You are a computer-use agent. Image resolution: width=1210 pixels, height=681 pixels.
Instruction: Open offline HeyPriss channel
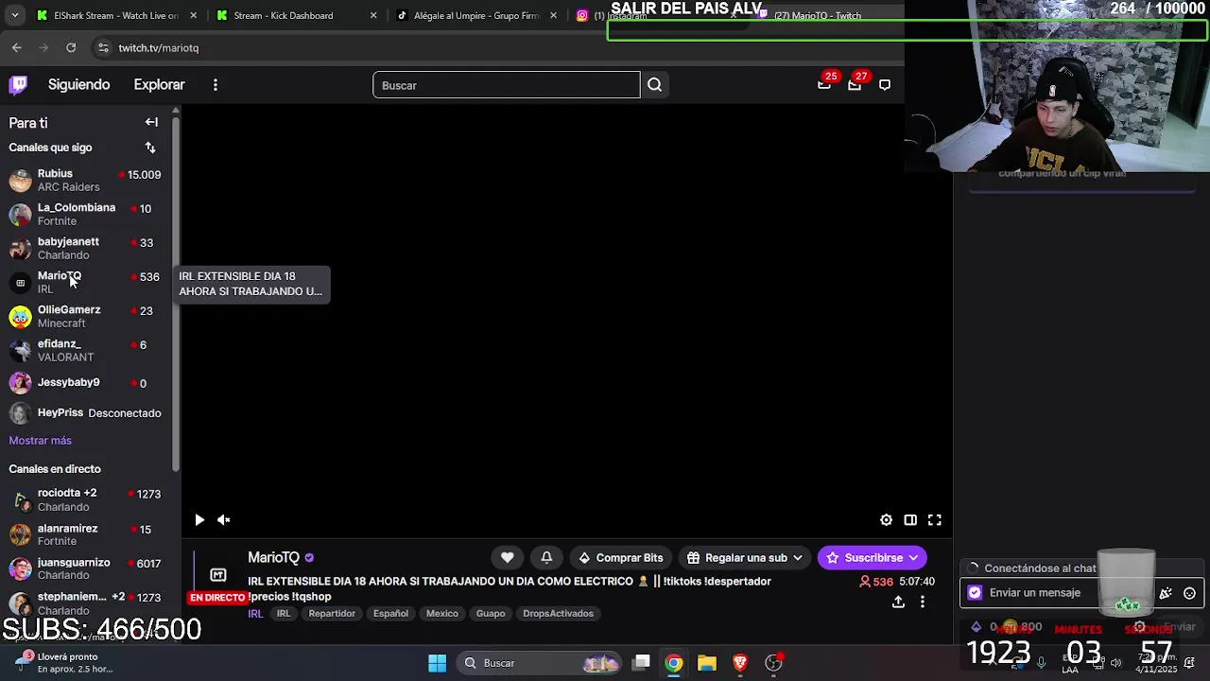pyautogui.click(x=85, y=413)
